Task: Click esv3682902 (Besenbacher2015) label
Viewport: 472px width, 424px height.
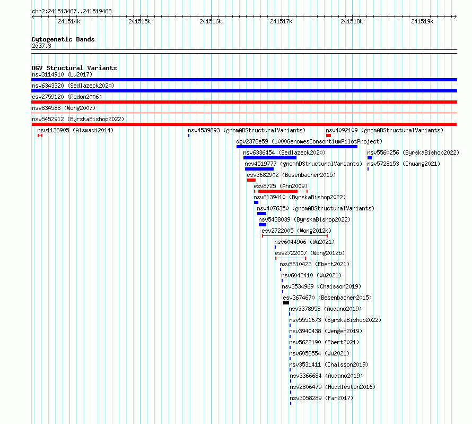Action: (291, 175)
